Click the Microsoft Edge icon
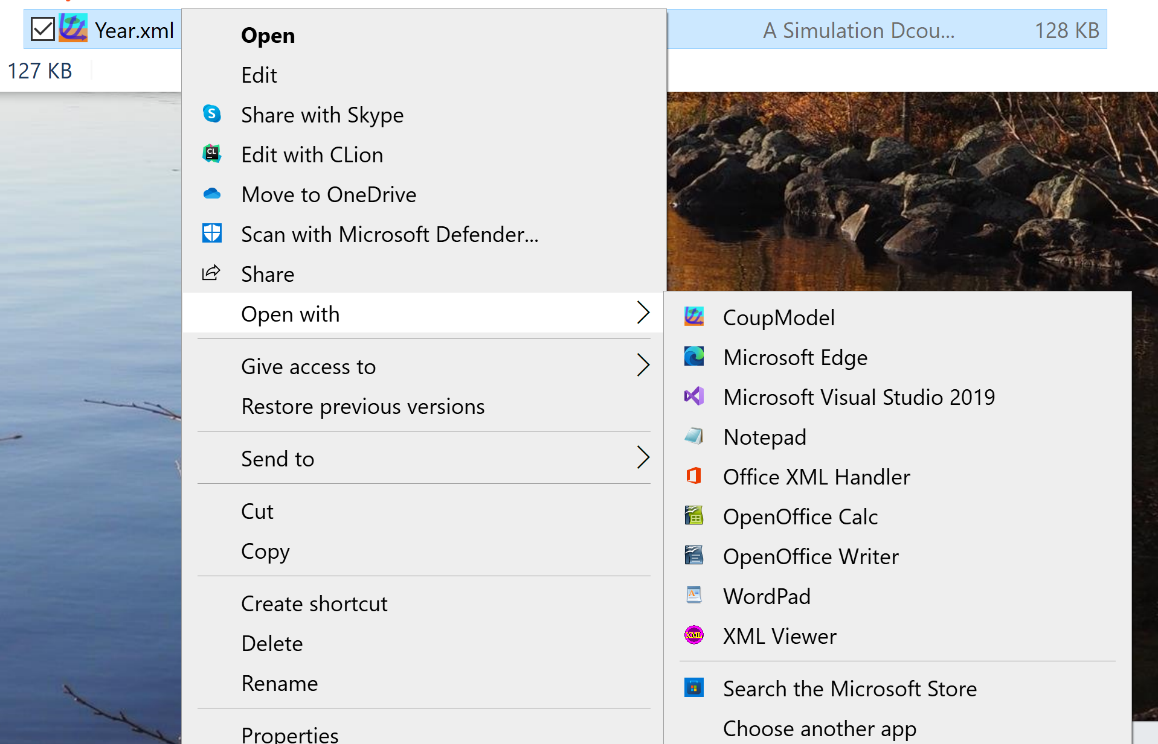The width and height of the screenshot is (1158, 744). [693, 356]
